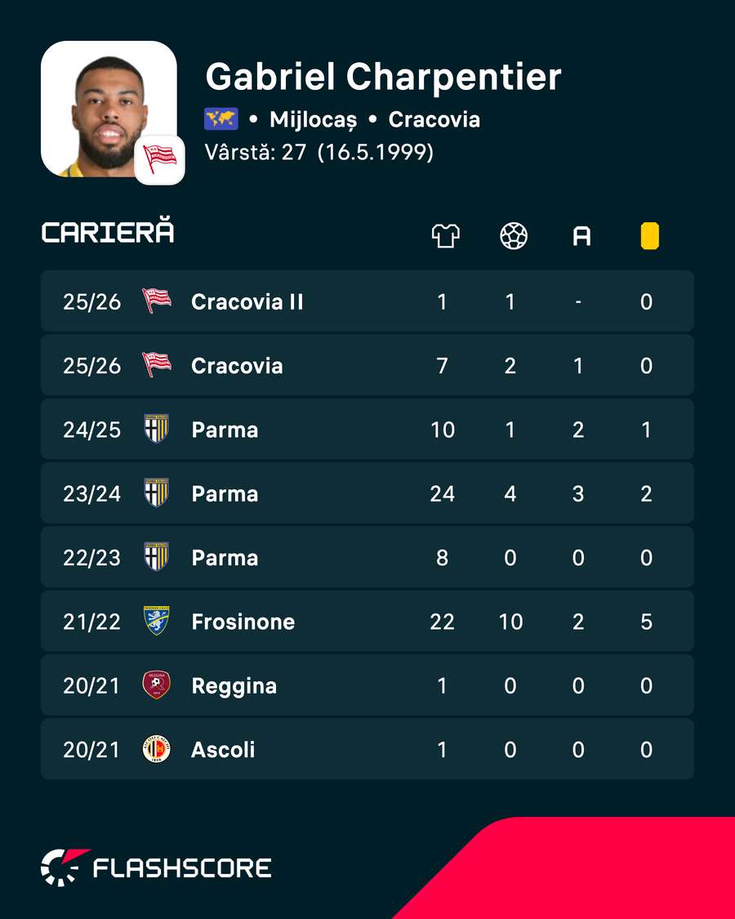Viewport: 735px width, 919px height.
Task: Select the Gabriel Charpentier name heading
Action: tap(383, 78)
